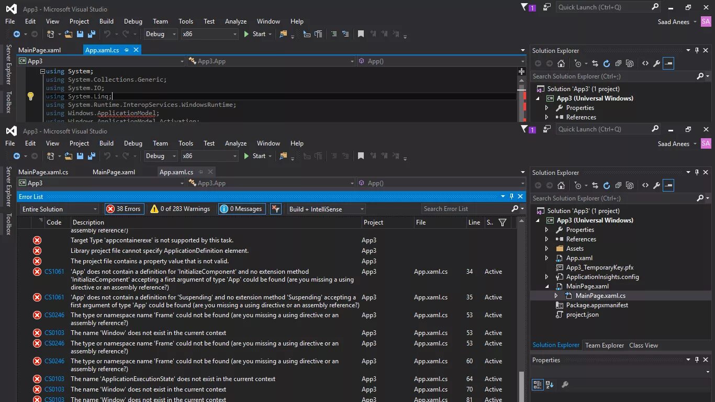Screen dimensions: 715x402
Task: Click the split editor handle above code scrollbar
Action: tap(522, 71)
